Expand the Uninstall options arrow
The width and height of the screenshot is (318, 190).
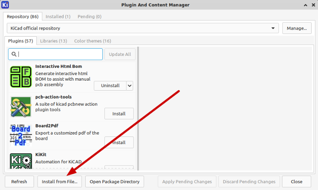point(130,85)
